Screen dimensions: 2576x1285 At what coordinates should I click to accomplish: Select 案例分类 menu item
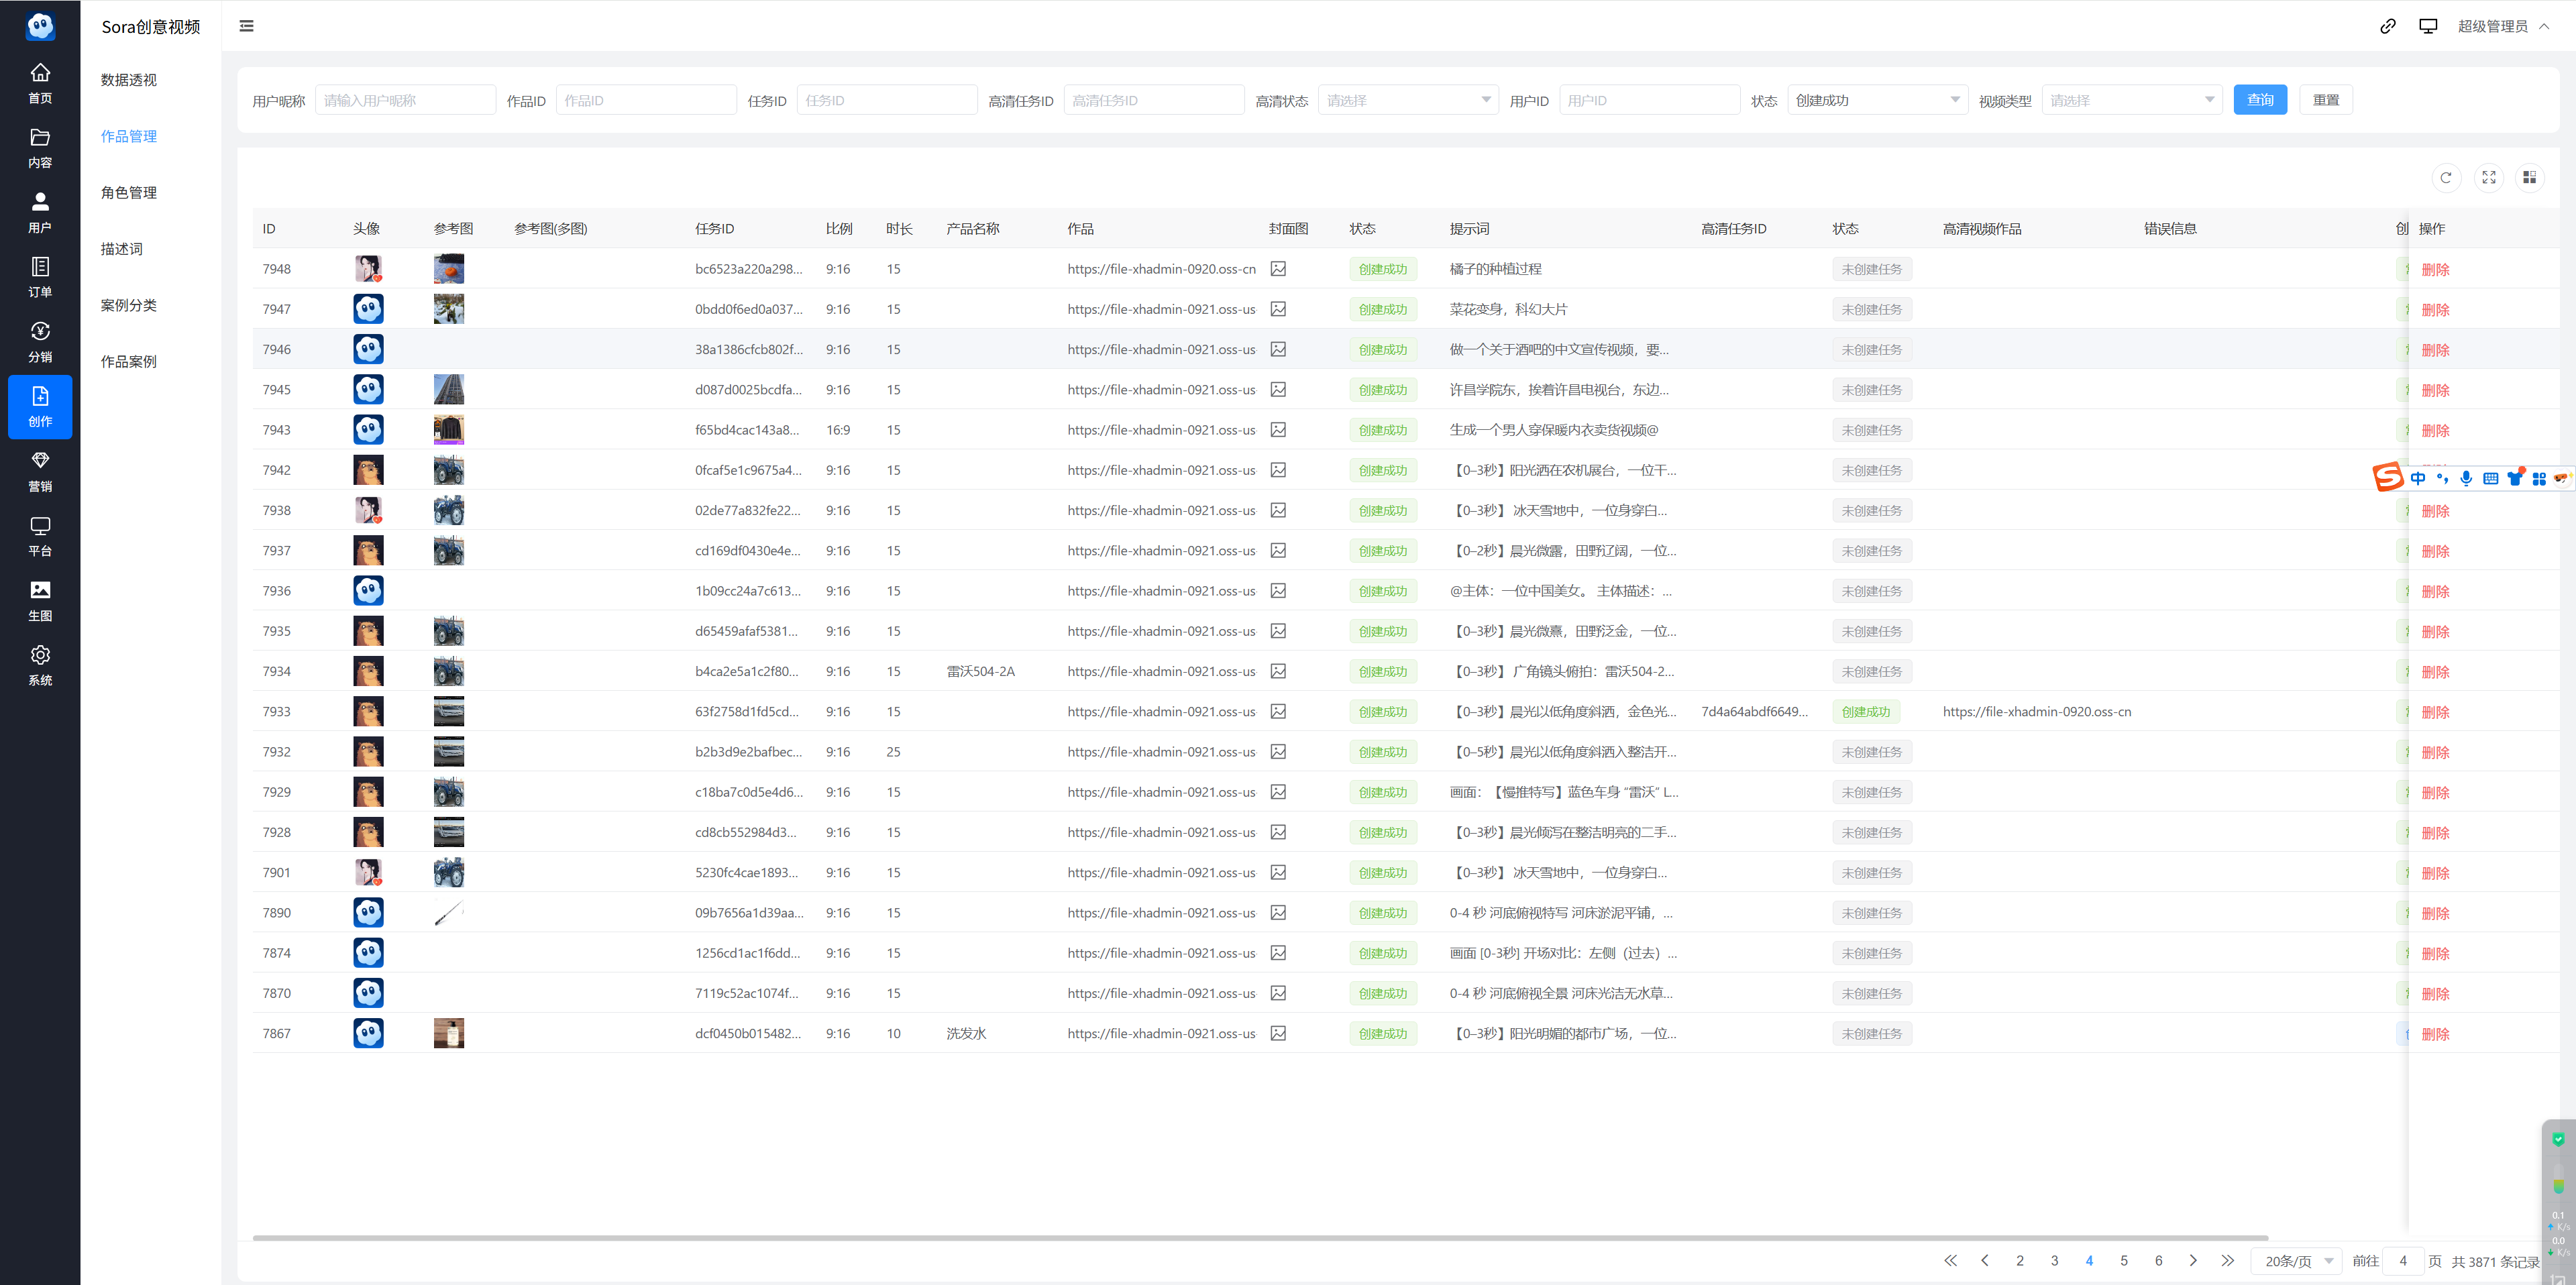(129, 305)
